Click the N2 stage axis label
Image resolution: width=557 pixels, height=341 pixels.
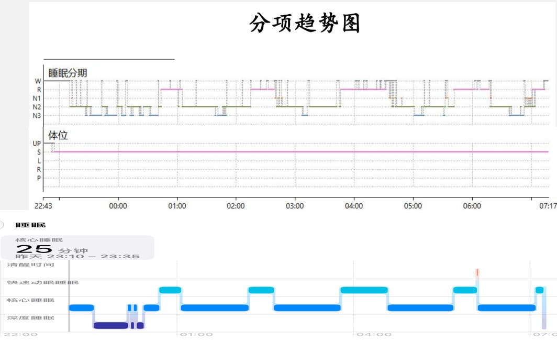37,107
